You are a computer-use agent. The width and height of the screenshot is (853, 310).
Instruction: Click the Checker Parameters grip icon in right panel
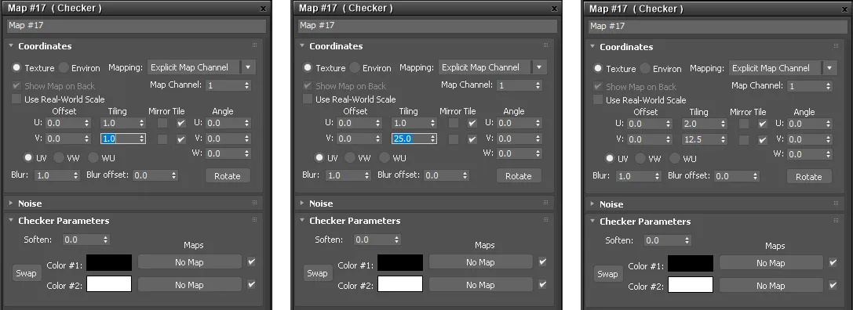837,221
